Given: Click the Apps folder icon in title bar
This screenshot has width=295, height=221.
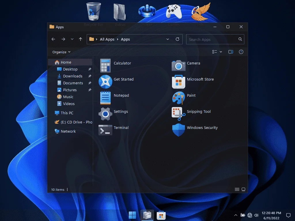Looking at the screenshot, I should 52,27.
